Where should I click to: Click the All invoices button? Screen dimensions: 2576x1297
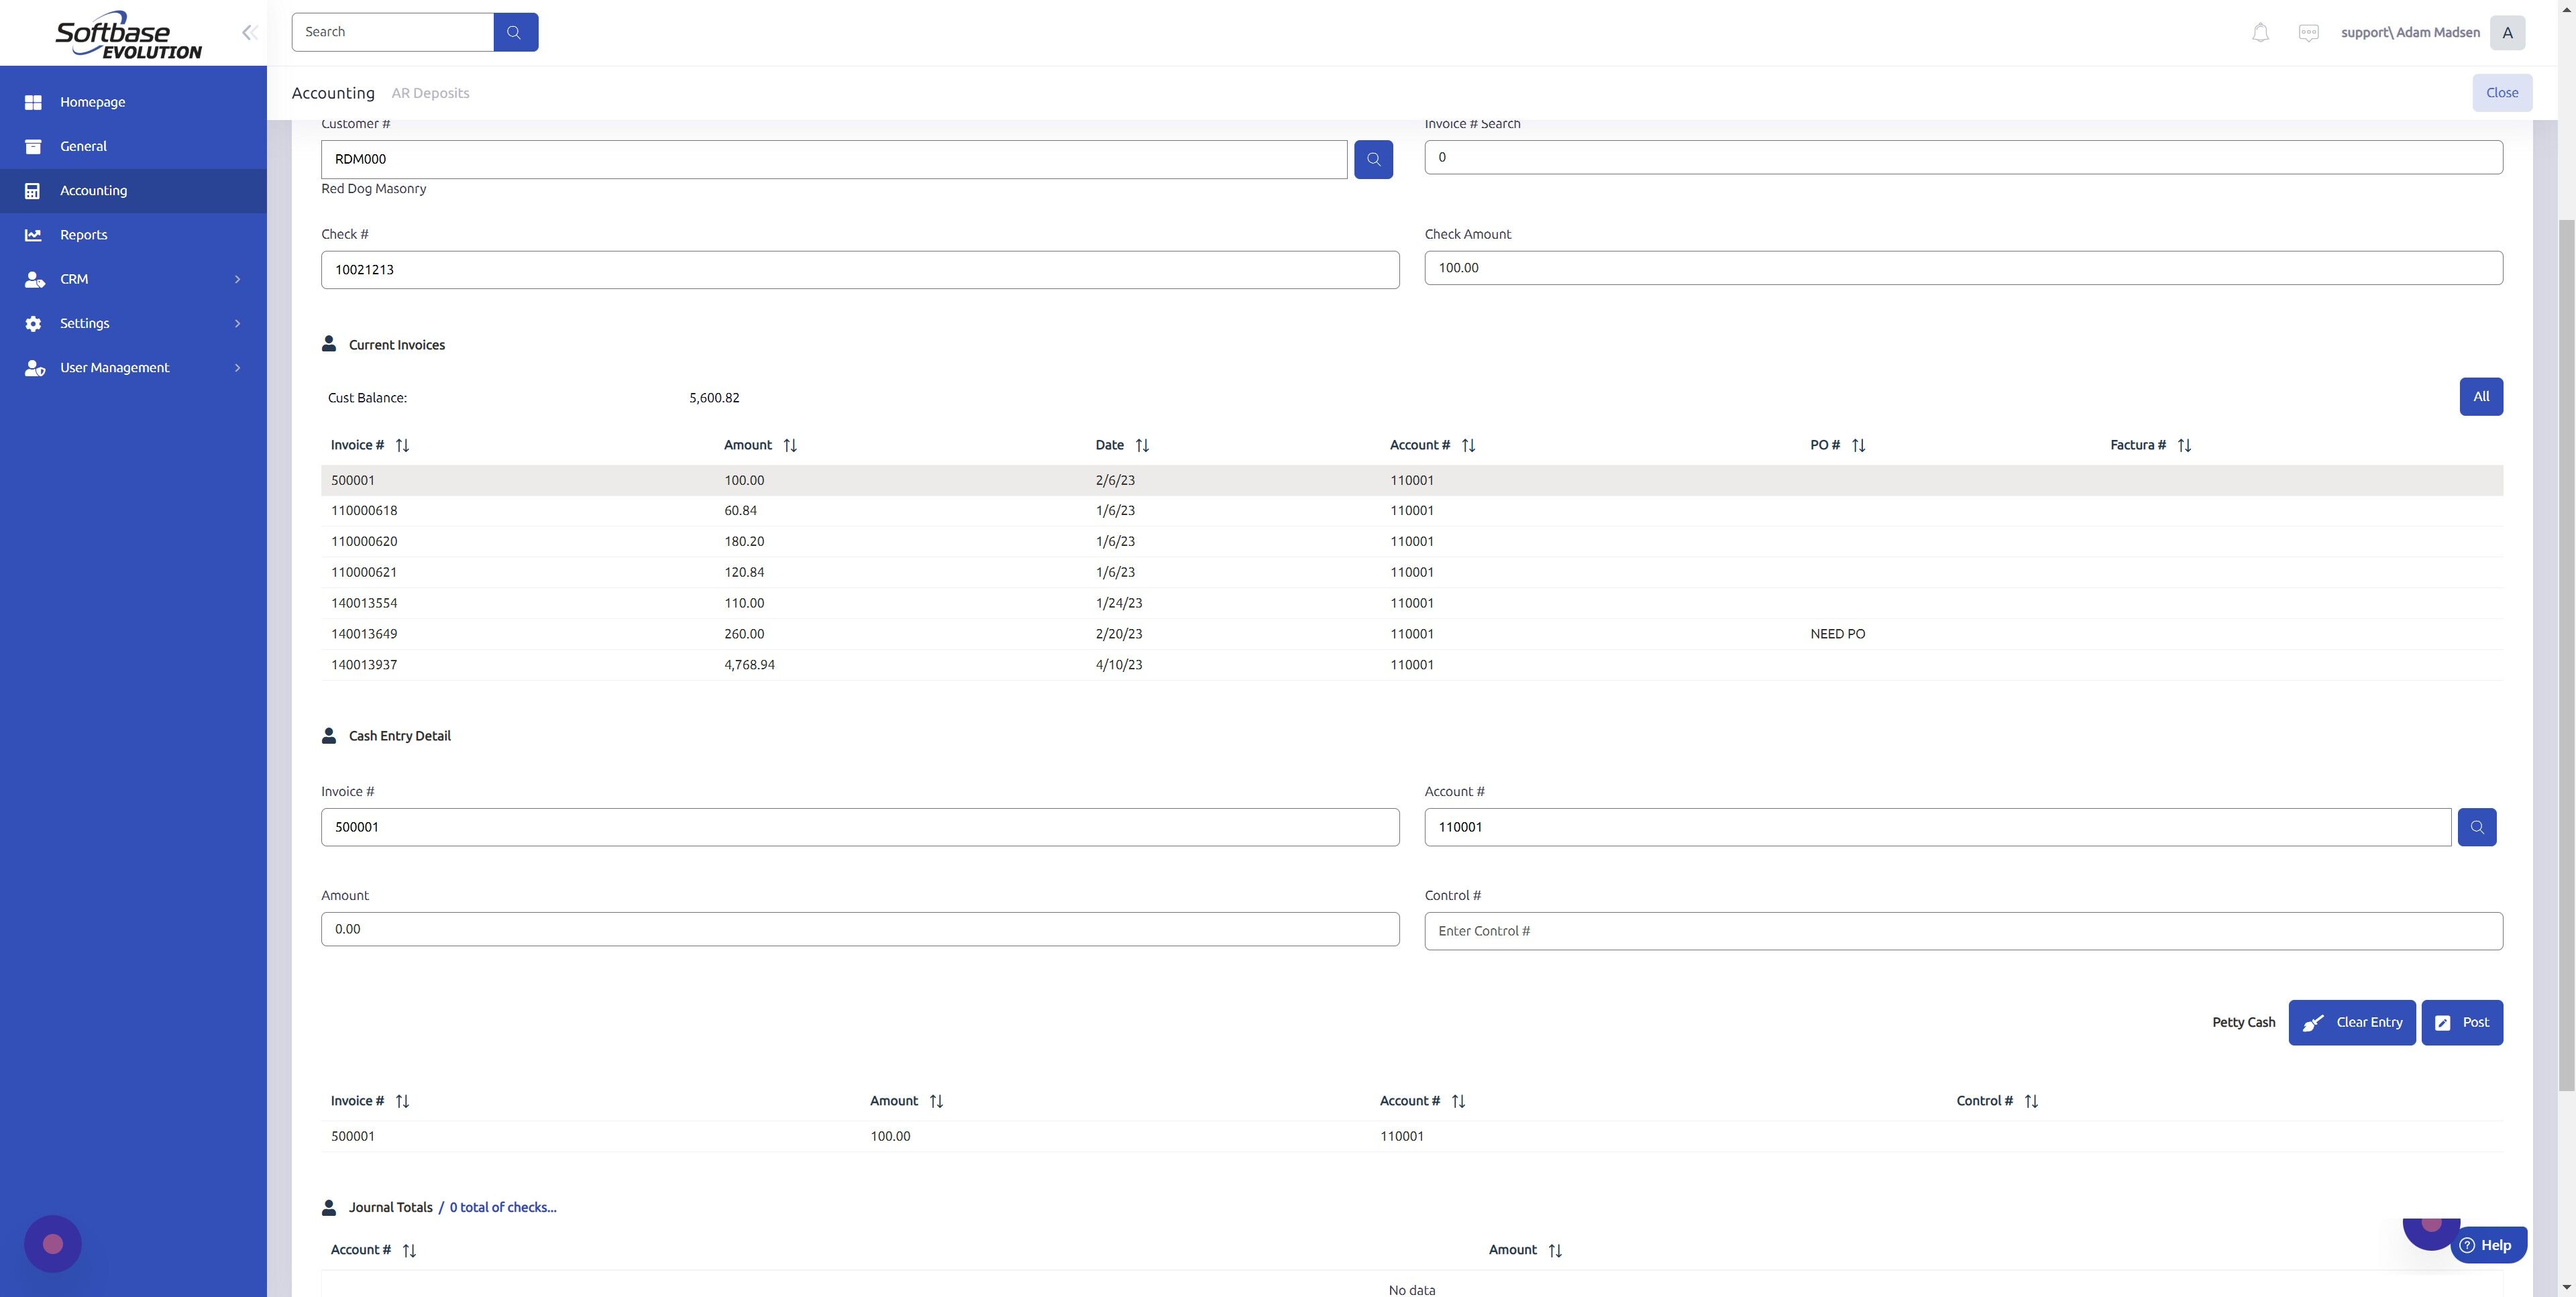pyautogui.click(x=2481, y=396)
